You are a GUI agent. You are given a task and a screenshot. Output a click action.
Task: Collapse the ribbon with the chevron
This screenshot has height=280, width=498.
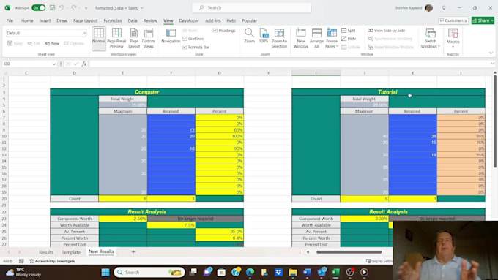pyautogui.click(x=491, y=53)
